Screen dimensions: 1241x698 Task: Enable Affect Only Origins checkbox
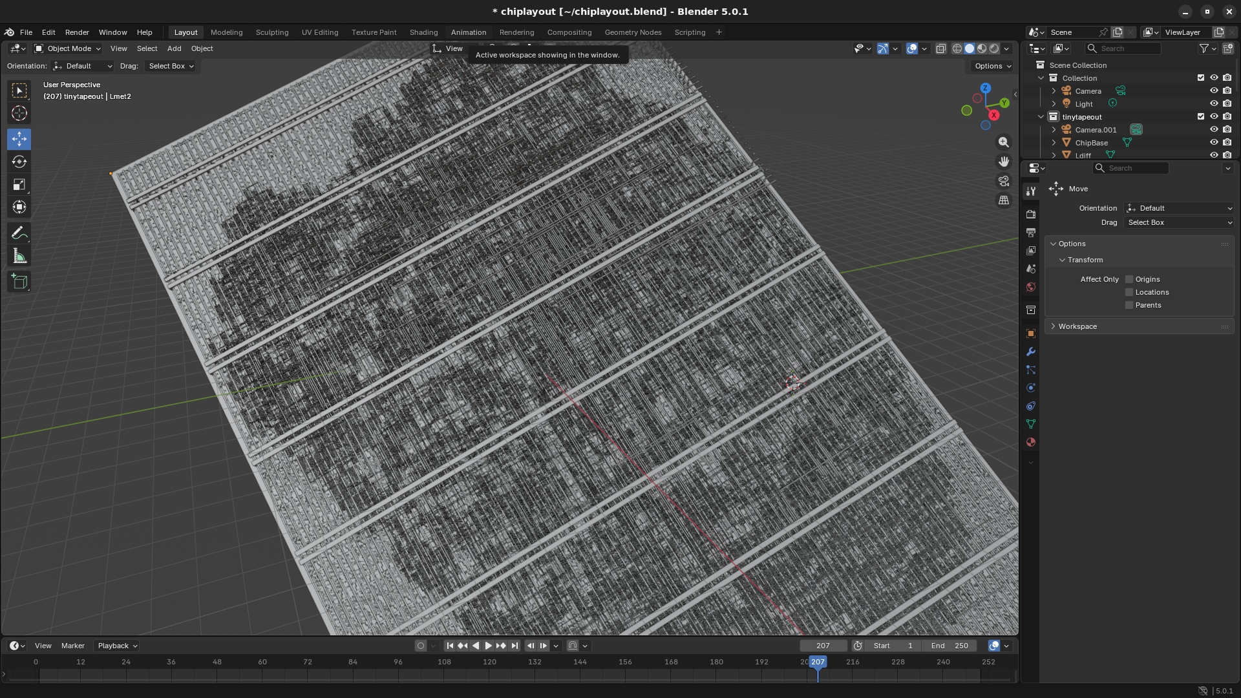click(x=1129, y=279)
